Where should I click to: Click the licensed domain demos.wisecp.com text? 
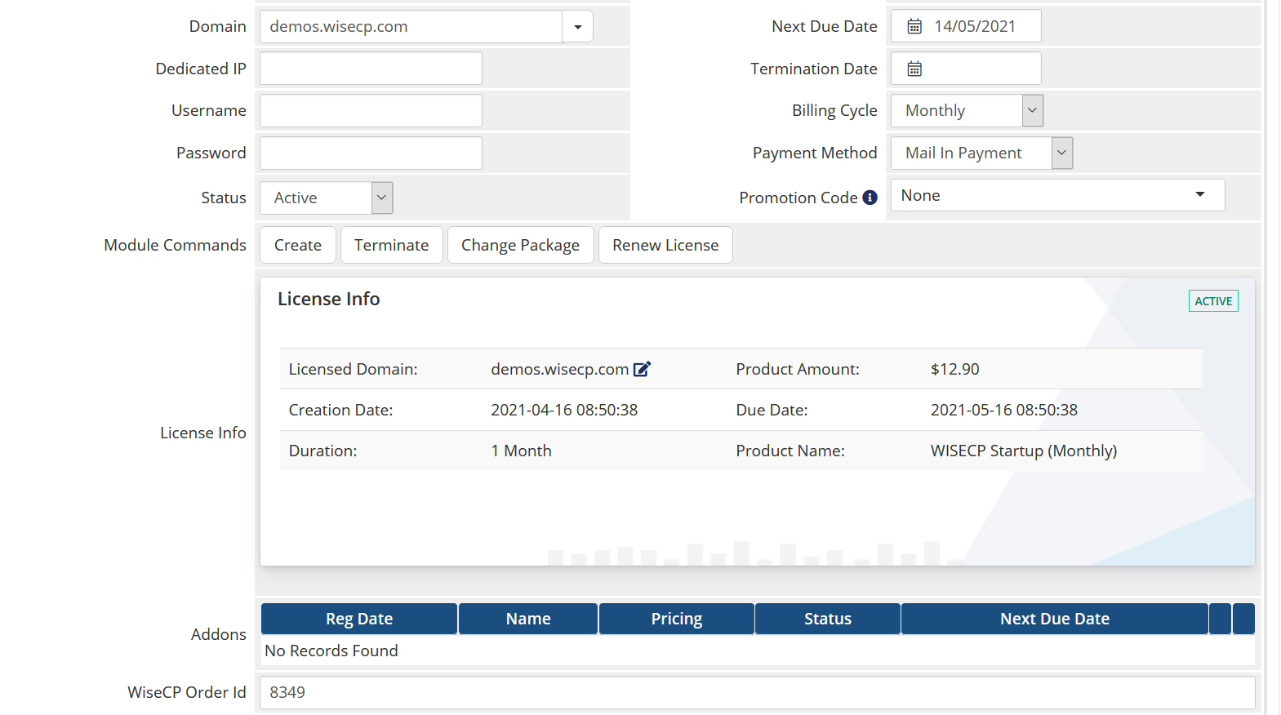(x=559, y=369)
